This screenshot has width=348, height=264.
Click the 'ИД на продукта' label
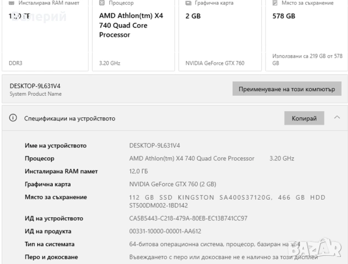click(48, 232)
